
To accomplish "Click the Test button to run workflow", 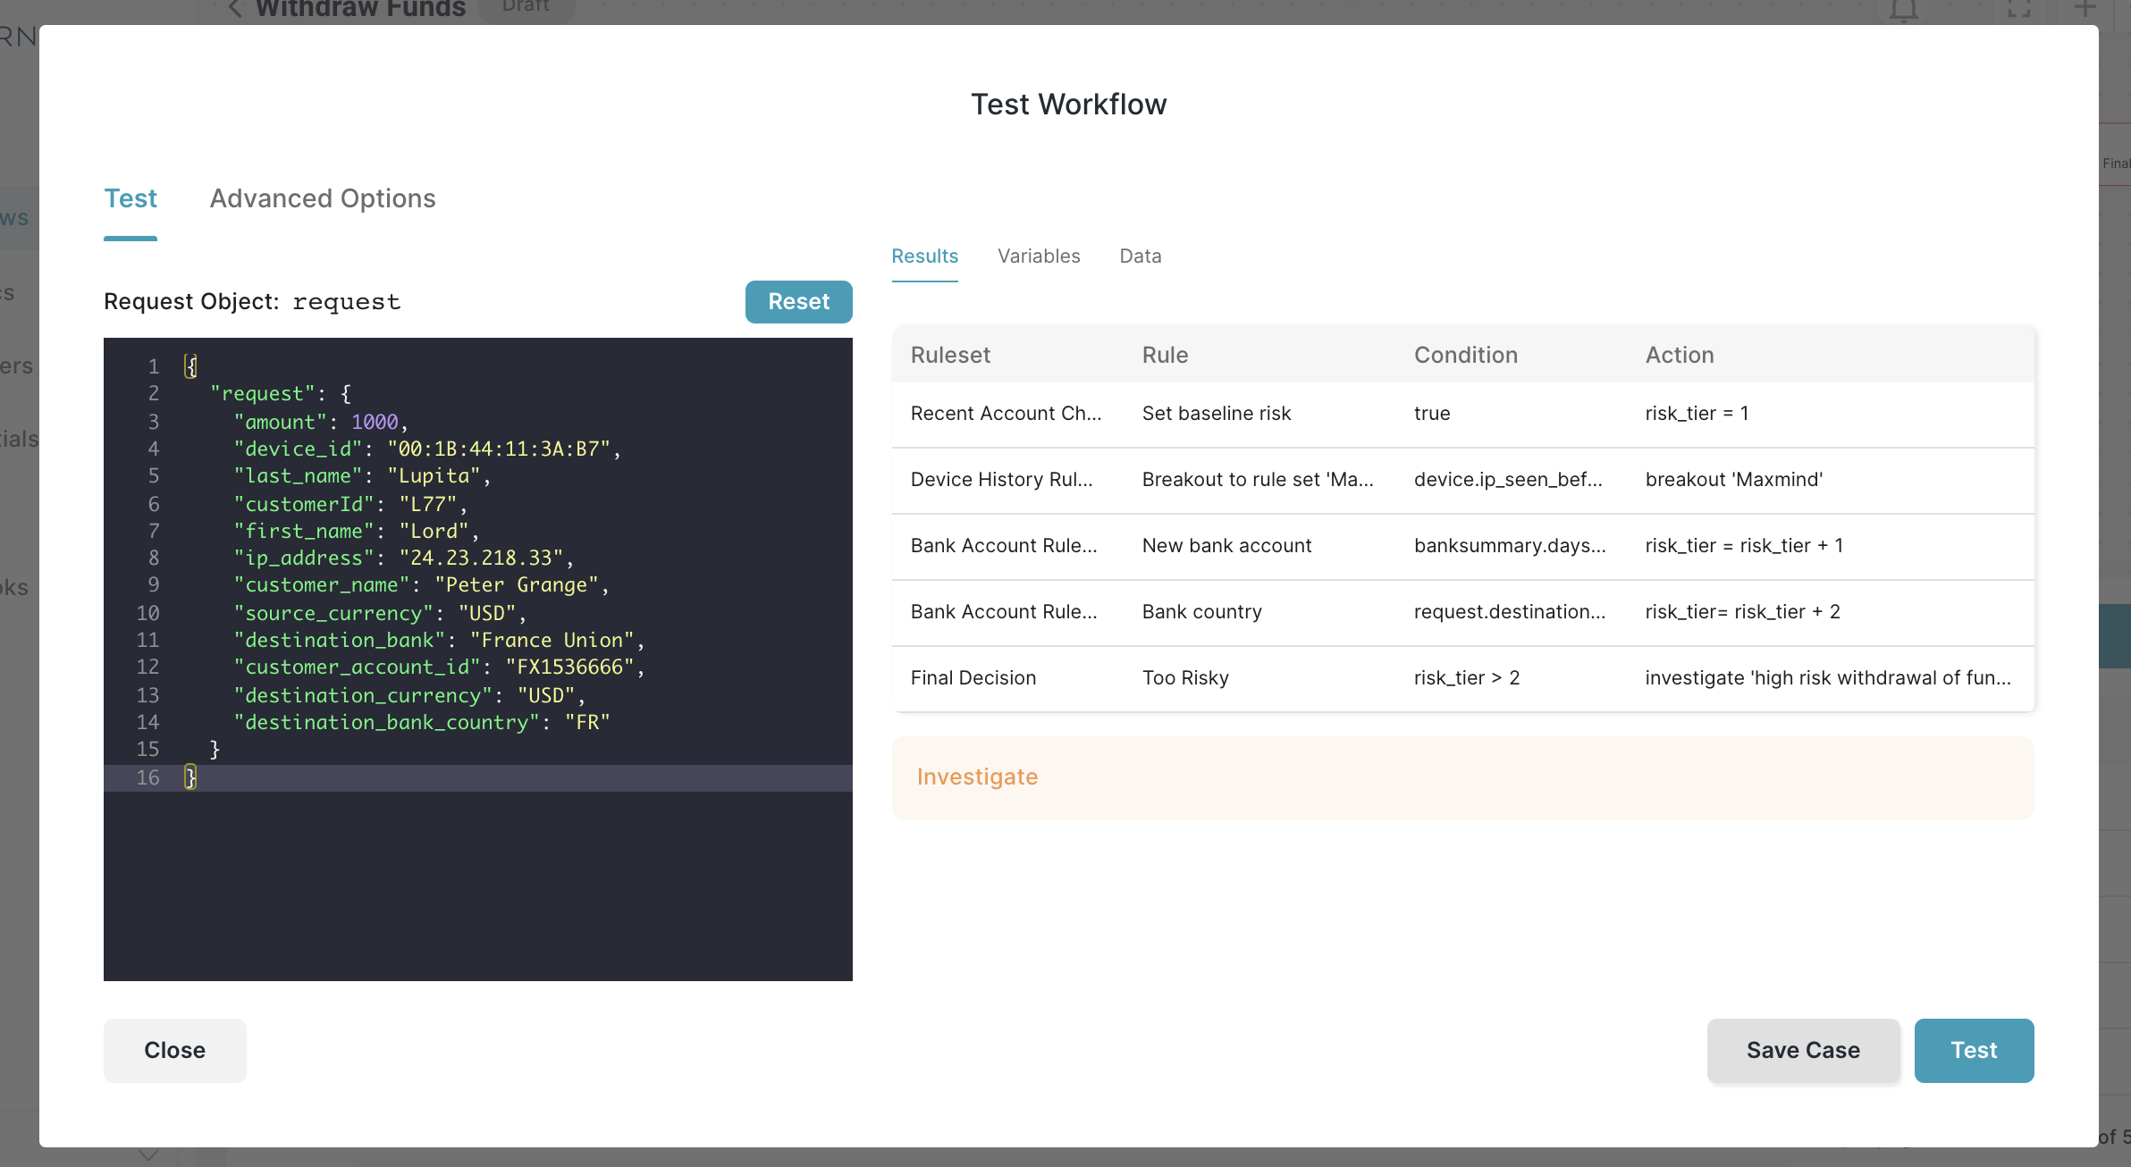I will click(1973, 1049).
